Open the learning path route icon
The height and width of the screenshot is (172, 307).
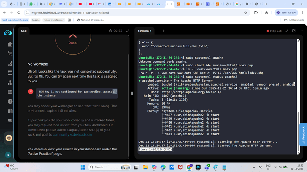10,54
